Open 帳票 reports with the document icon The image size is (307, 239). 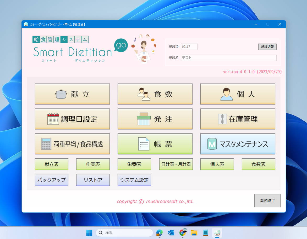[155, 144]
